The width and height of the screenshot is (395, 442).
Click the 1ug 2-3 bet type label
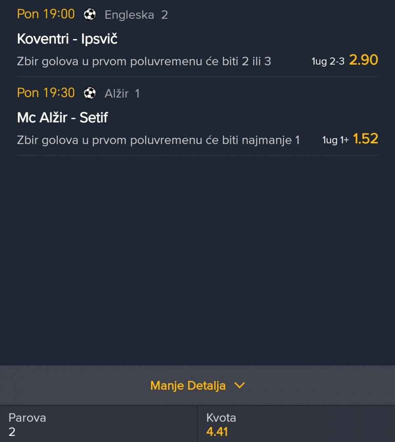pyautogui.click(x=328, y=62)
